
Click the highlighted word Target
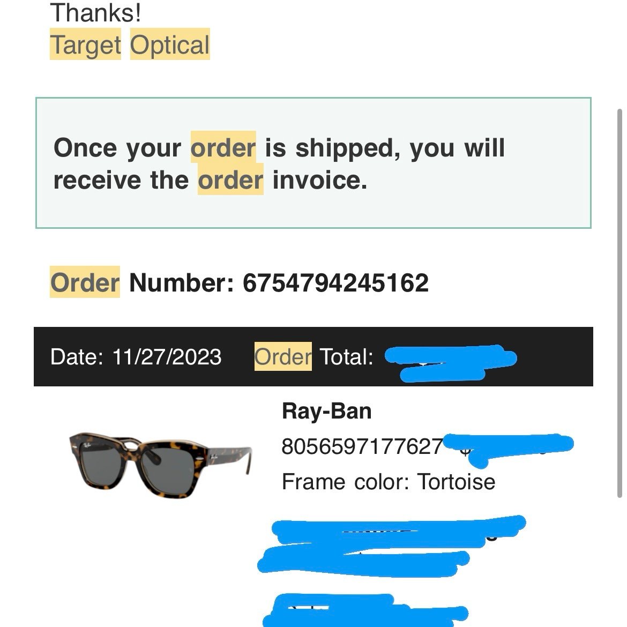coord(85,44)
